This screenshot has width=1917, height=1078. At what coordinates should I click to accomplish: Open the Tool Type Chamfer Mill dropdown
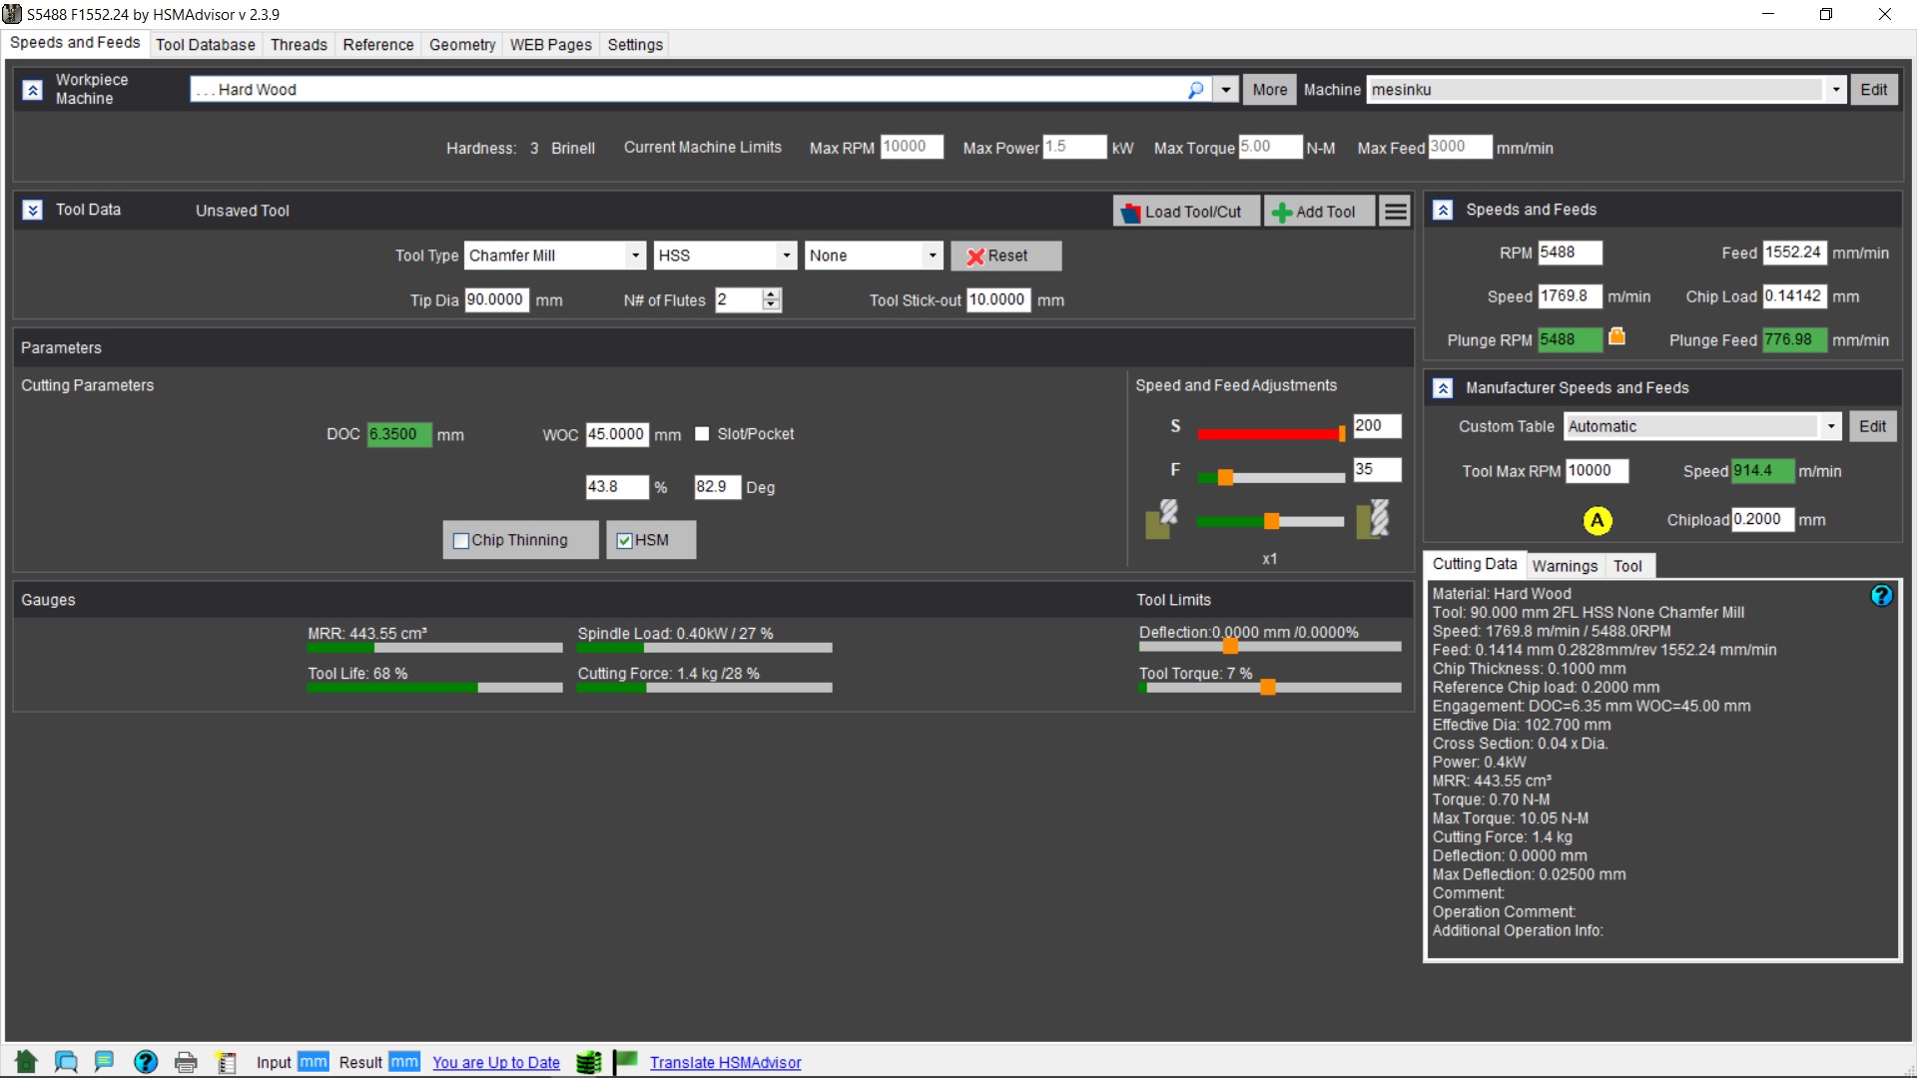[635, 256]
